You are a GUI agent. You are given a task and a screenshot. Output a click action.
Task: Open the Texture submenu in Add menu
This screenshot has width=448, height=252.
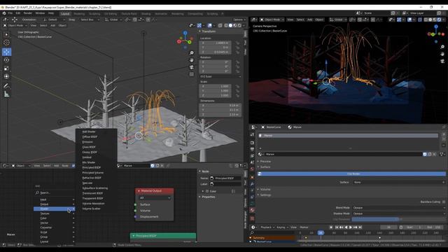[55, 213]
